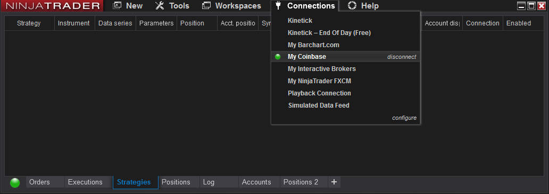The width and height of the screenshot is (549, 194).
Task: Click the New window icon
Action: tap(117, 6)
